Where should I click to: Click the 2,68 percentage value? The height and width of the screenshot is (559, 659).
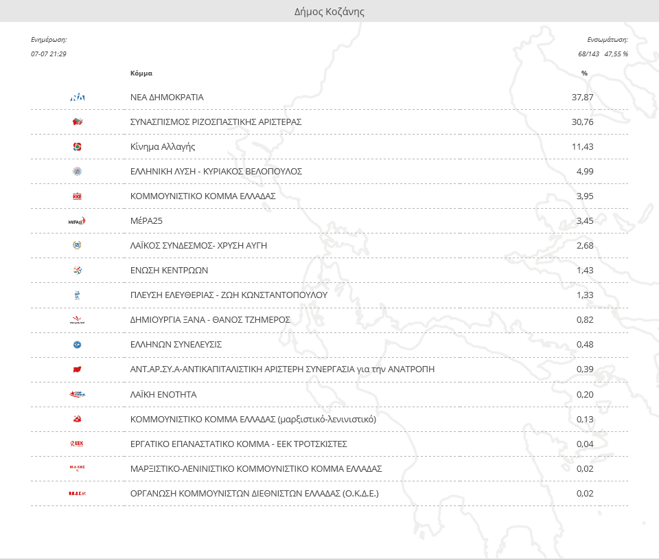point(585,245)
